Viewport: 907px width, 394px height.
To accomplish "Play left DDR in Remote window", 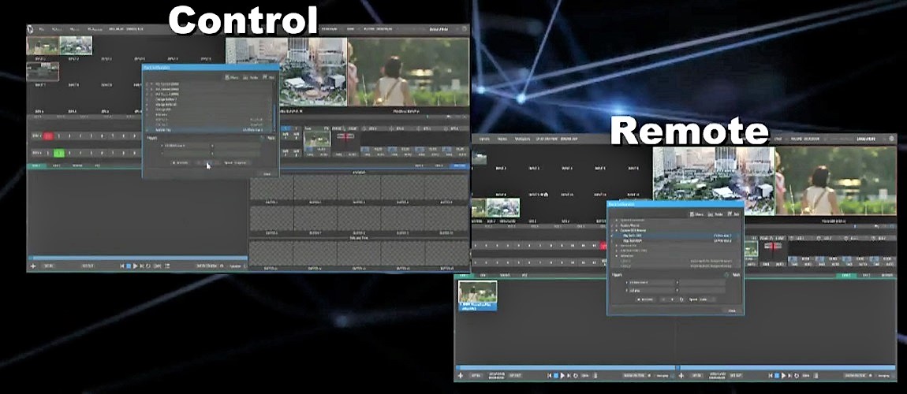I will click(562, 376).
